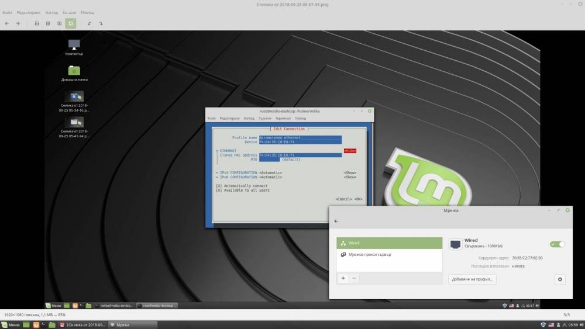The width and height of the screenshot is (585, 329).
Task: Click the Мрежа window title bar text
Action: (x=450, y=210)
